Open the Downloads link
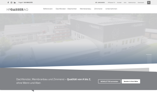 coord(141,3)
